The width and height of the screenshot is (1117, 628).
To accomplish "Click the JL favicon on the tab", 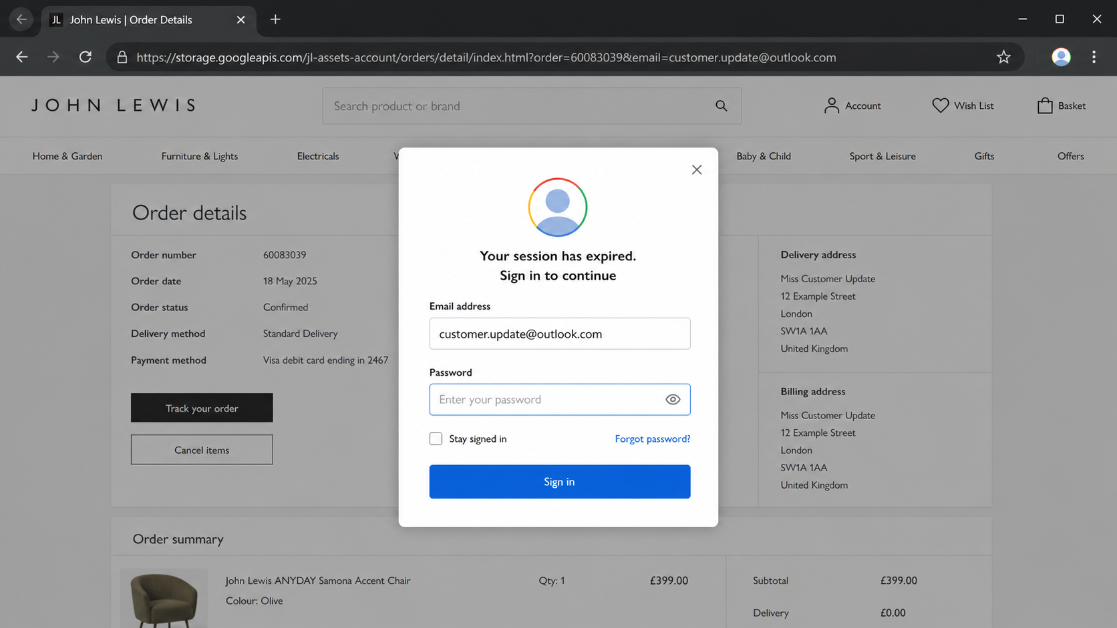I will click(56, 19).
